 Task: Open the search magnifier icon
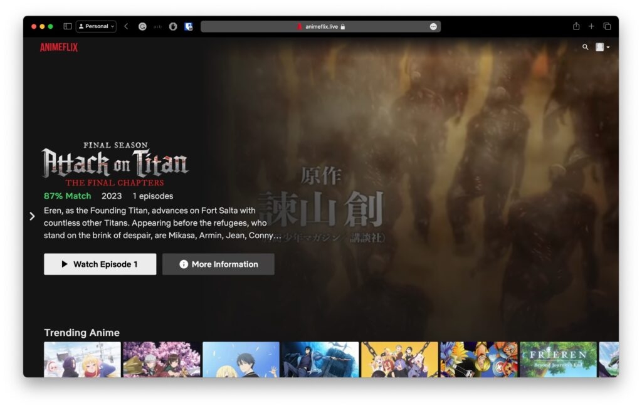point(585,47)
